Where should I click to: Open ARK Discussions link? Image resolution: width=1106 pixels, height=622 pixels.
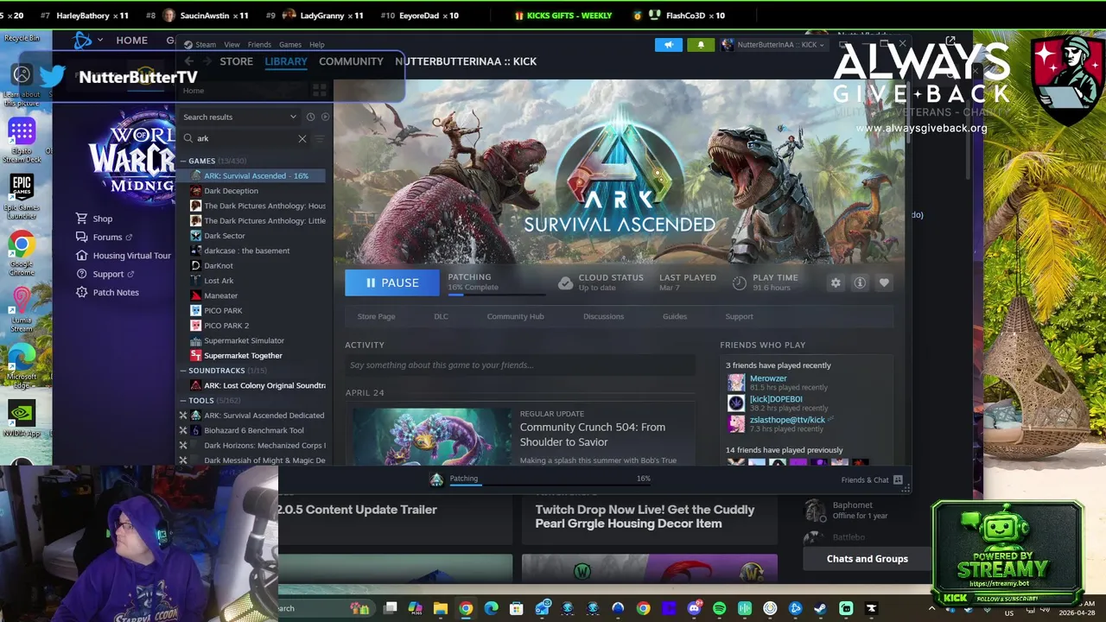coord(603,316)
